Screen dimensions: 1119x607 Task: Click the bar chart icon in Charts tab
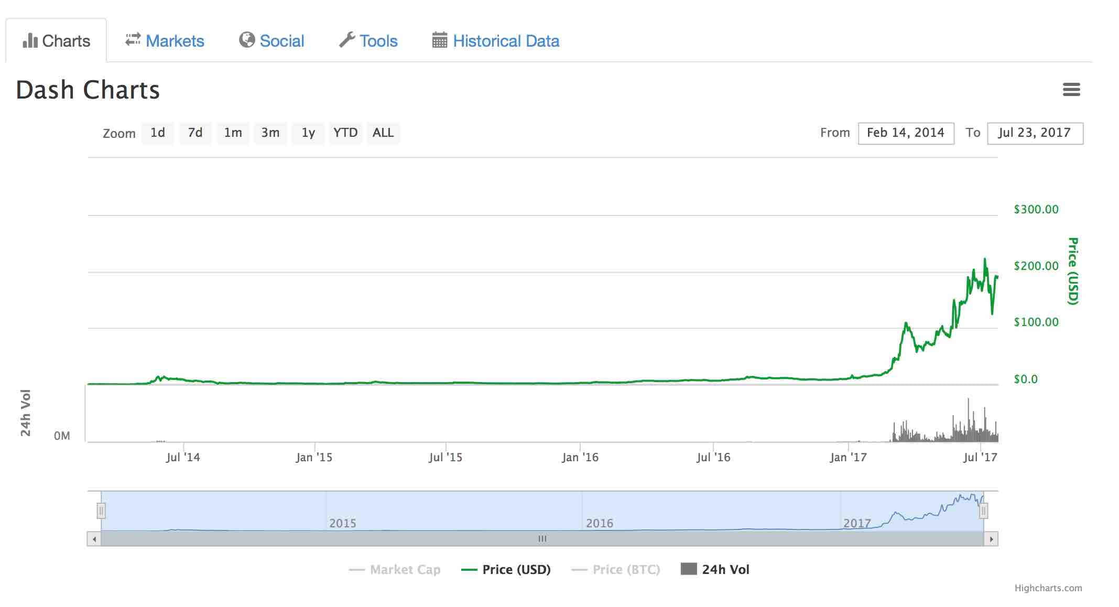(30, 40)
